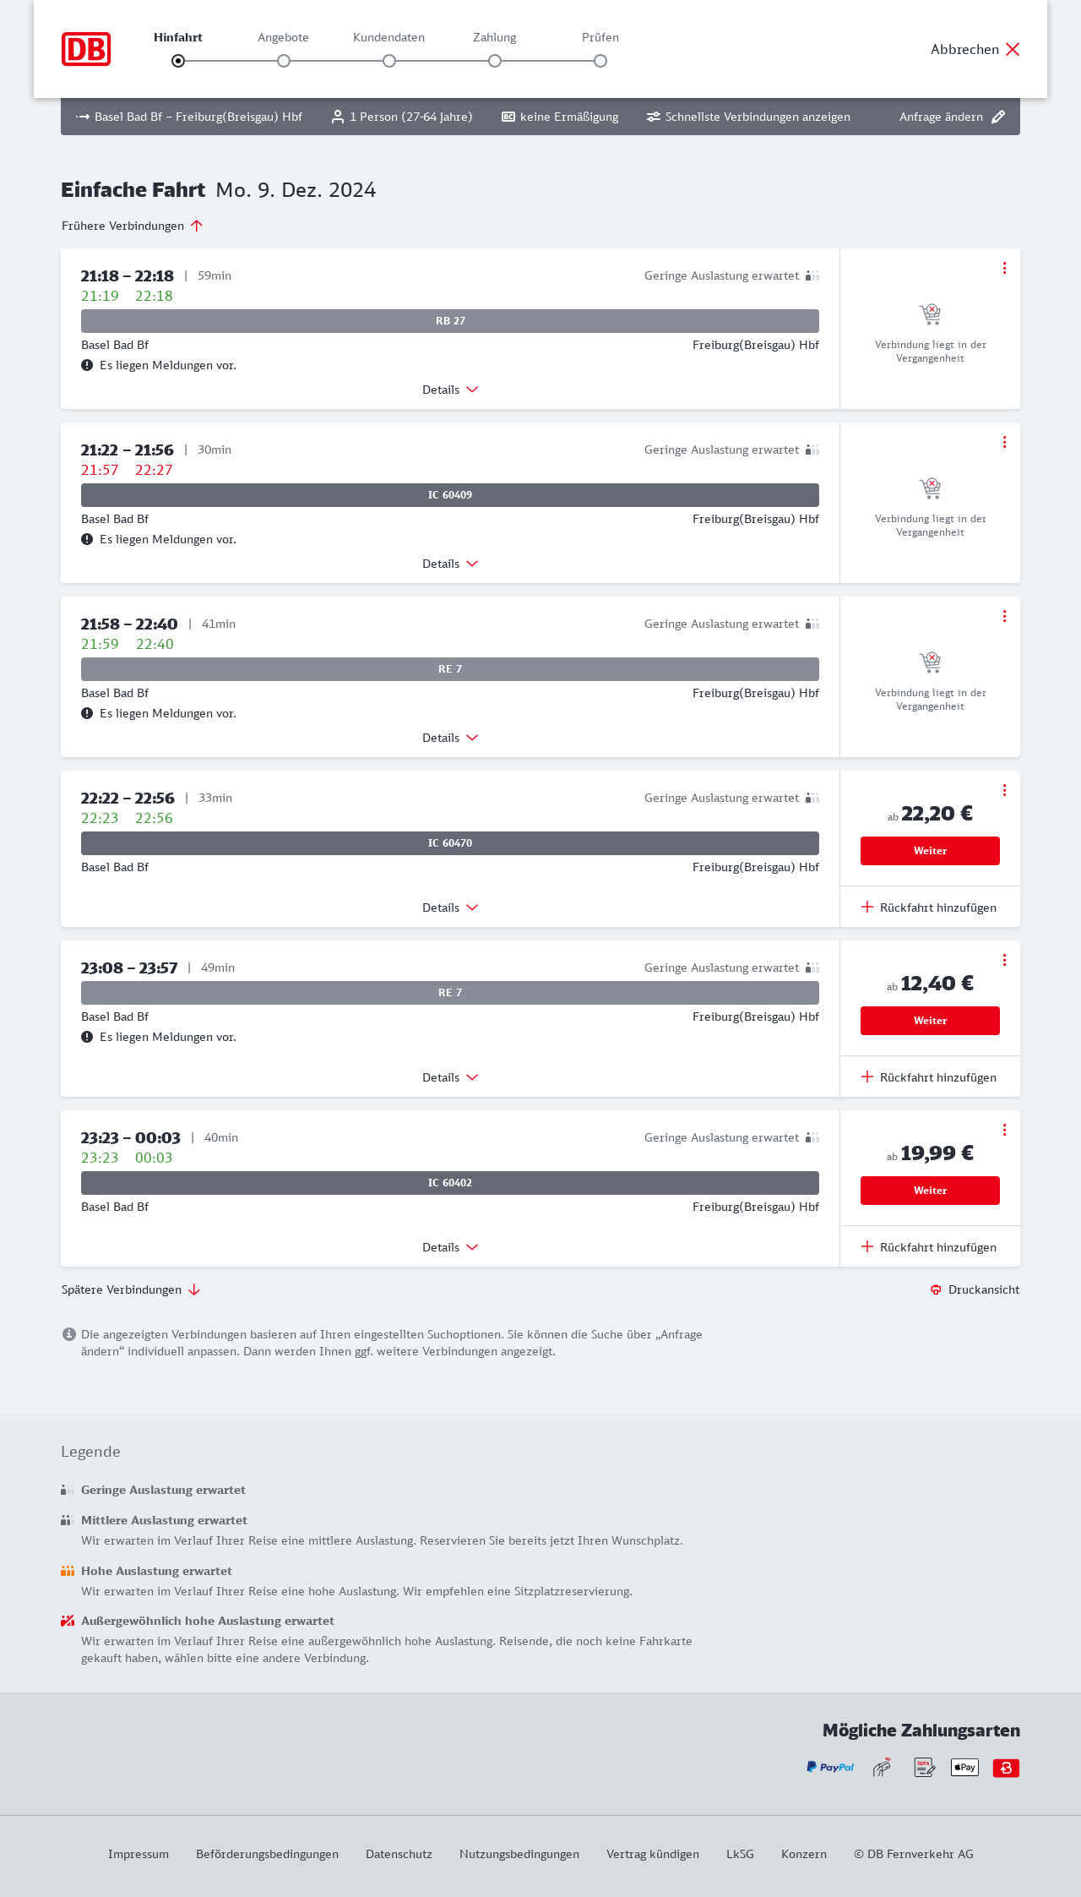The image size is (1081, 1897).
Task: Click the DB logo
Action: tap(86, 49)
